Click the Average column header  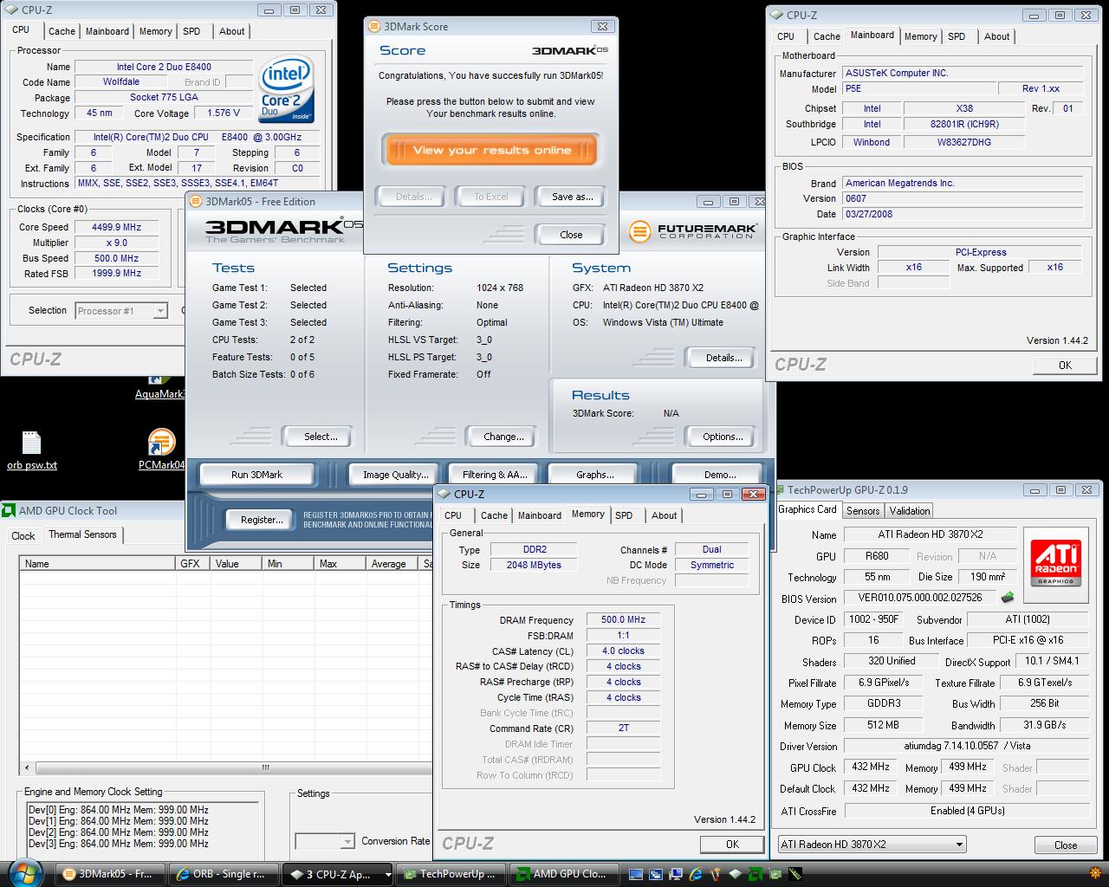pos(392,564)
